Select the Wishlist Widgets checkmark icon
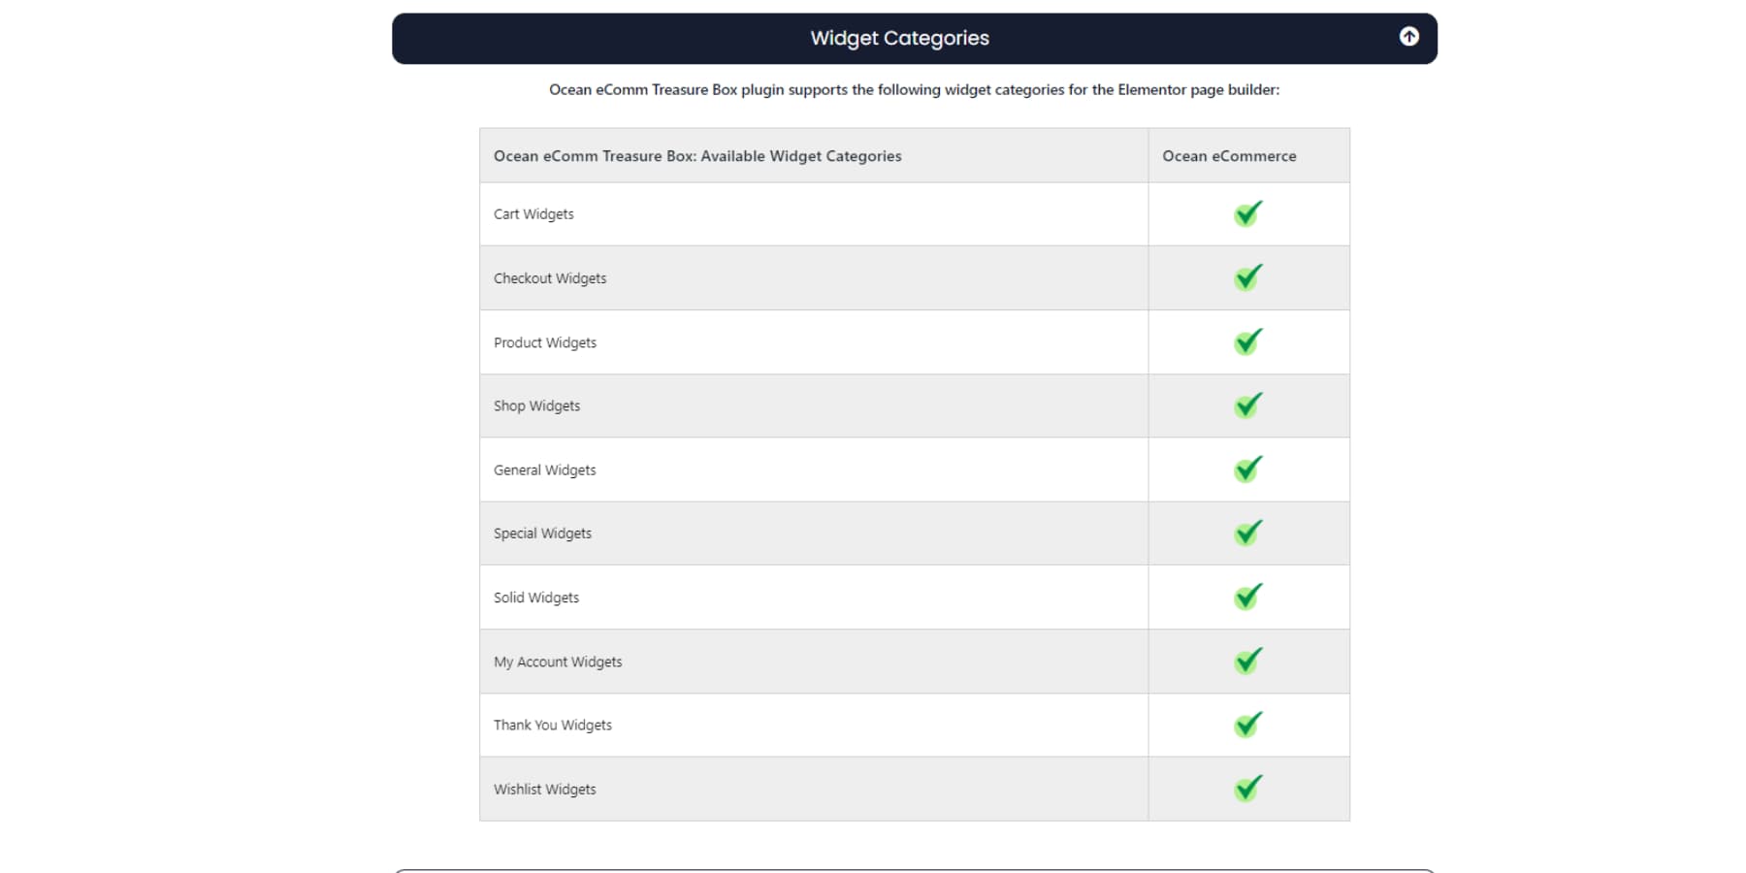1746x873 pixels. pyautogui.click(x=1248, y=789)
